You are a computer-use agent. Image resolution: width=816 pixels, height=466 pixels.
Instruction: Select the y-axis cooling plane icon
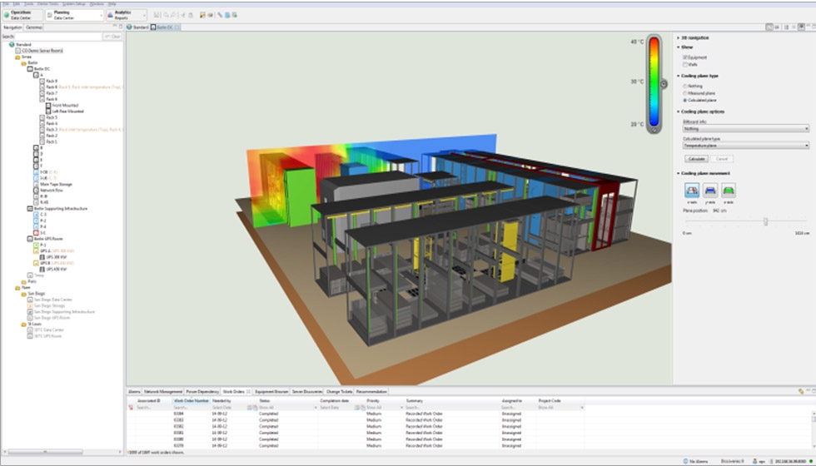point(710,191)
